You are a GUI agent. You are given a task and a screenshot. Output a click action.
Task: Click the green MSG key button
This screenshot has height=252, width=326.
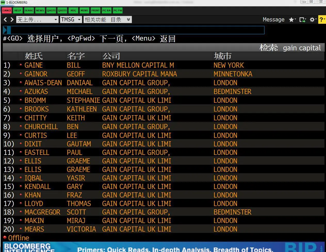73,10
